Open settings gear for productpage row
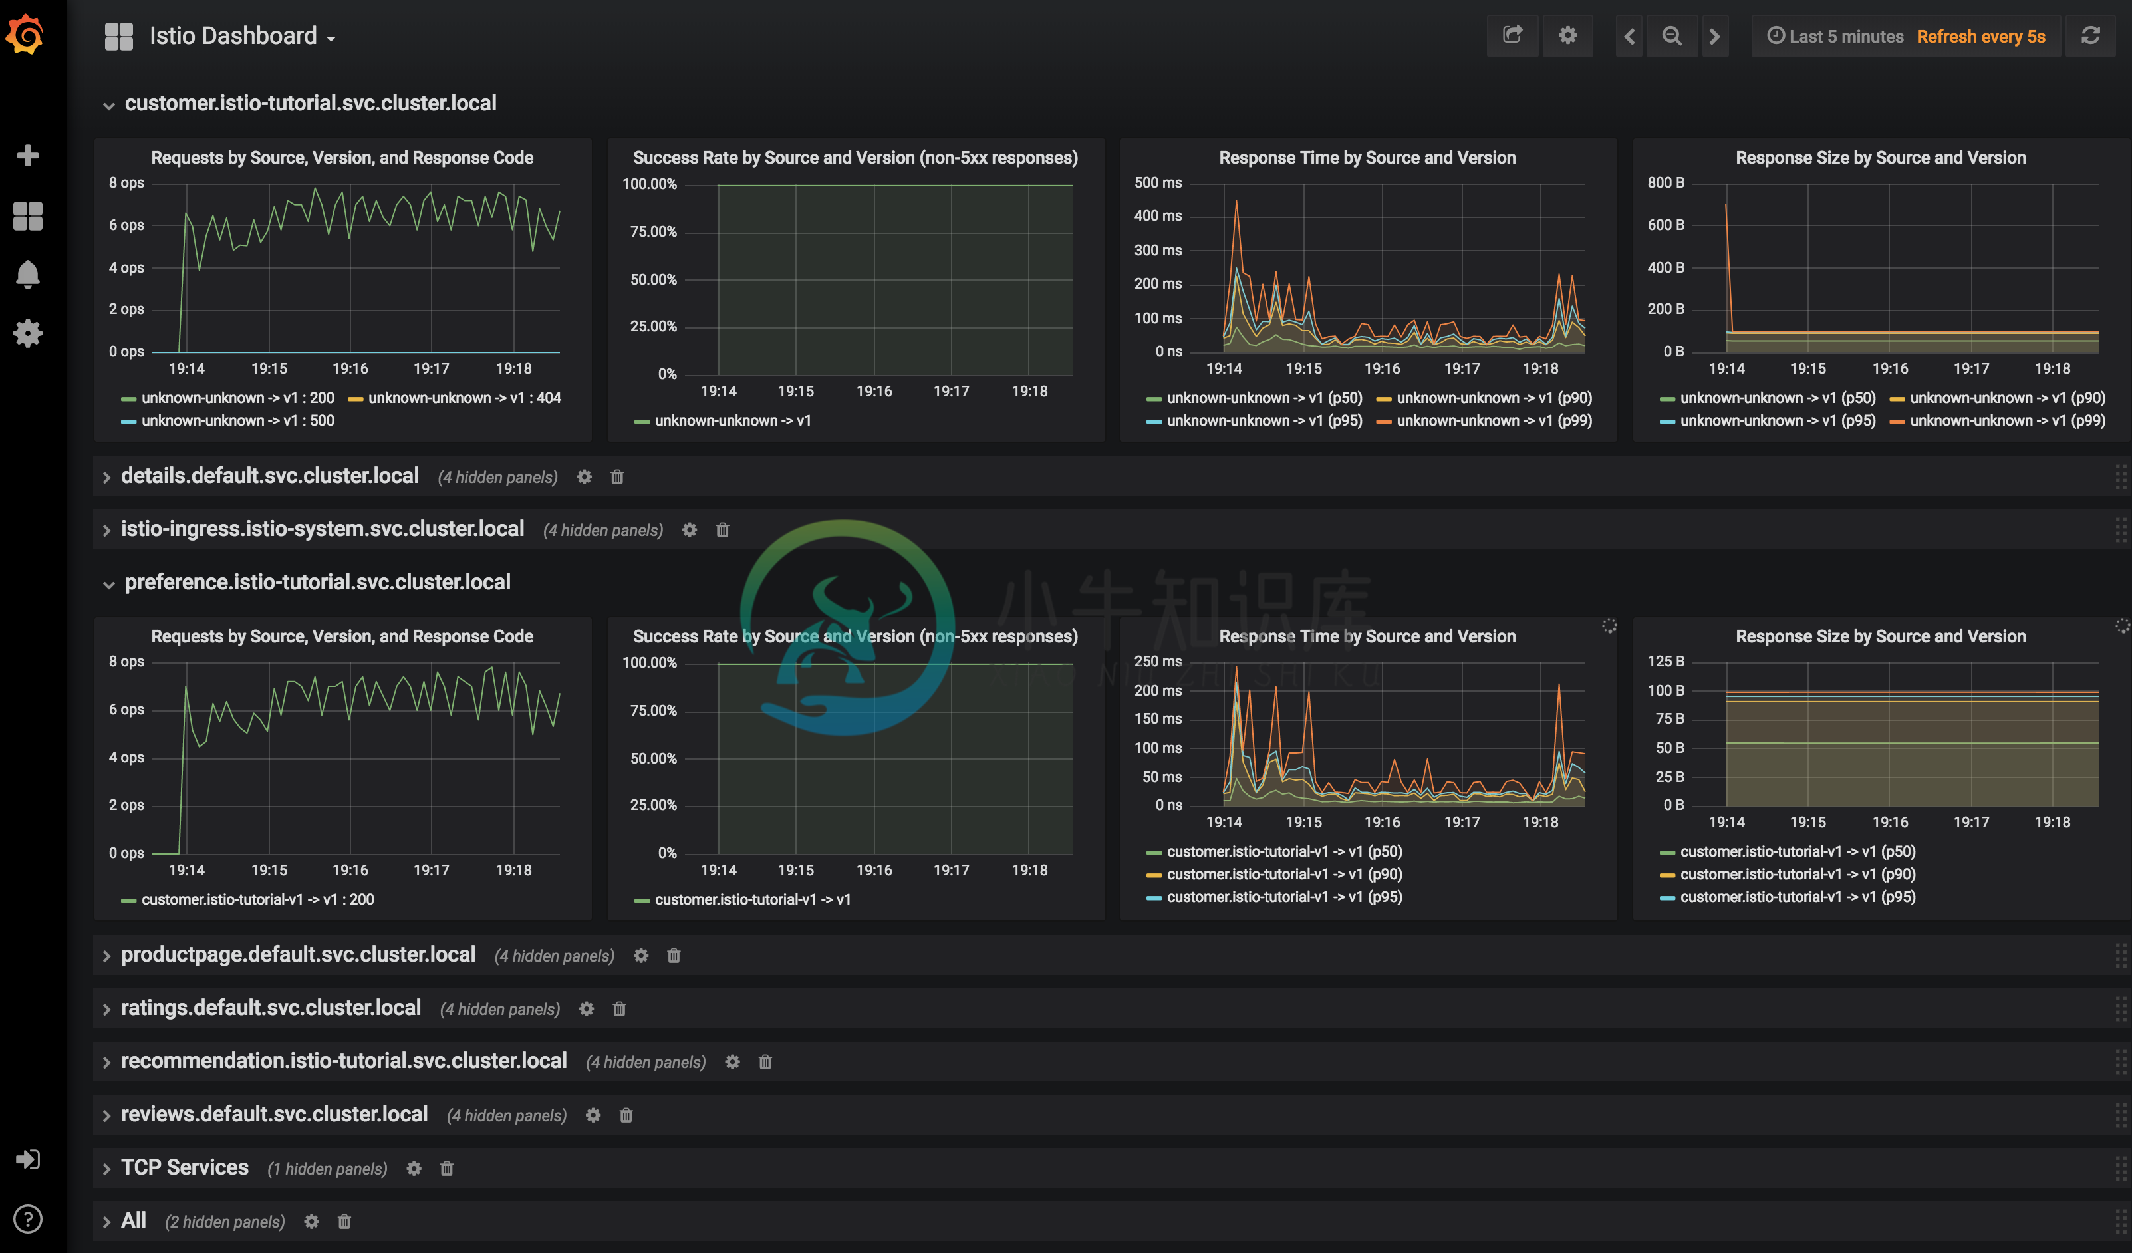Viewport: 2132px width, 1253px height. tap(641, 956)
